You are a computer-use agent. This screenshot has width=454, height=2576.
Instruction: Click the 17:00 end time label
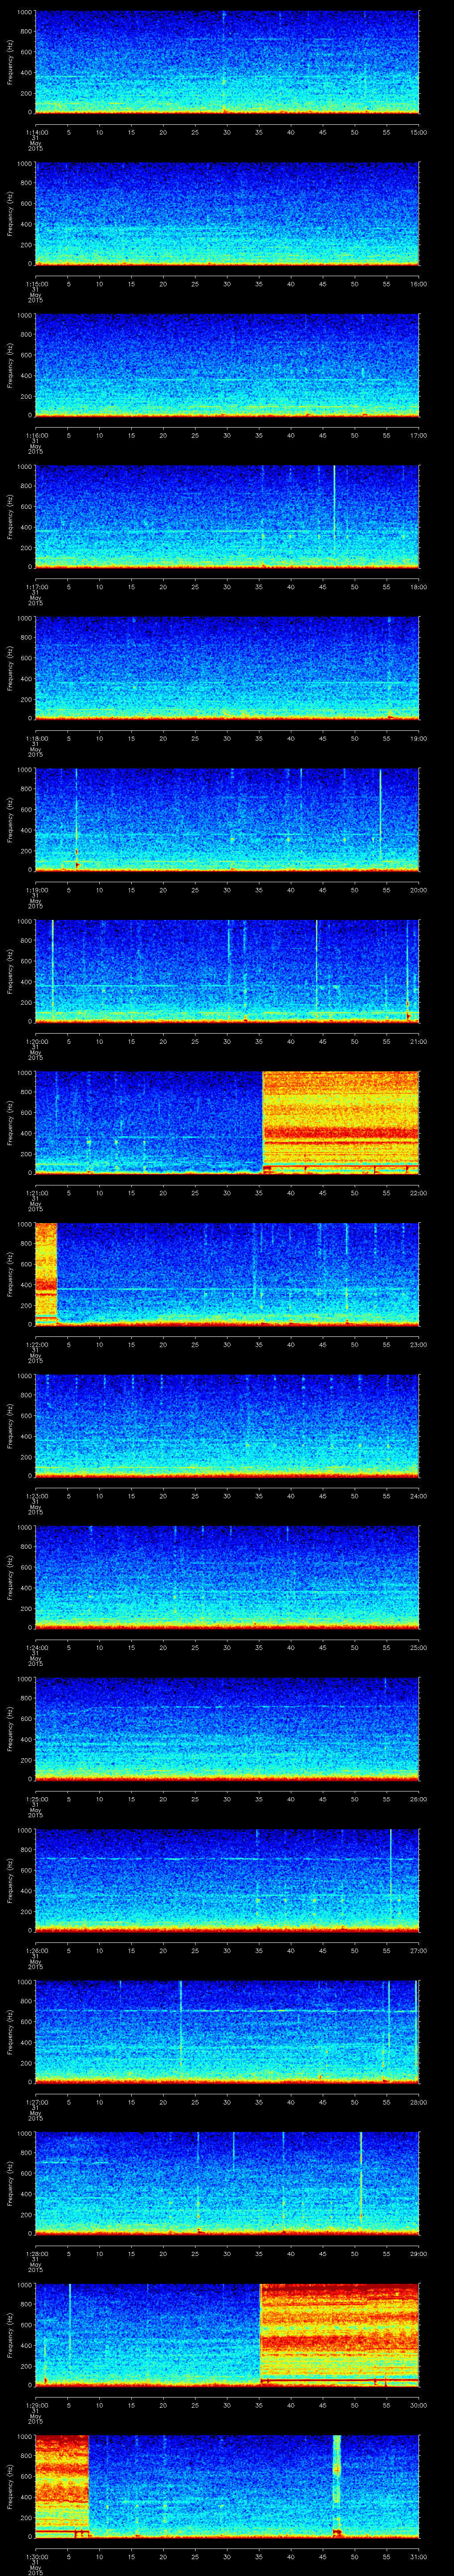[418, 435]
